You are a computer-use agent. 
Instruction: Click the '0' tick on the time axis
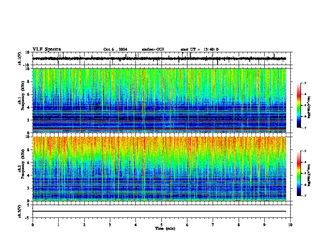coord(33,225)
